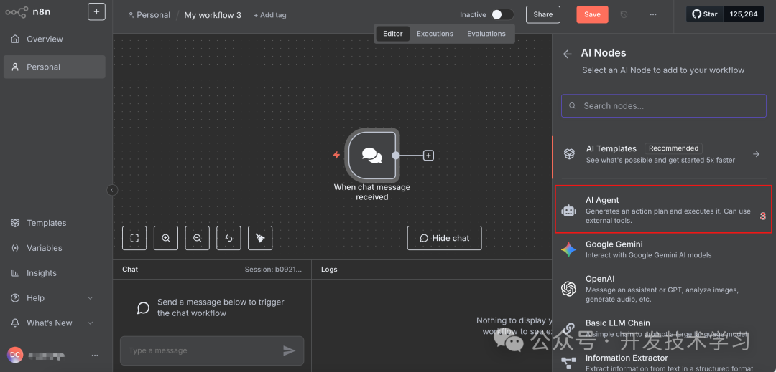Click the DC user avatar
This screenshot has width=776, height=372.
(15, 354)
